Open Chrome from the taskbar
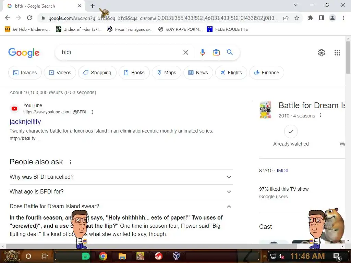The height and width of the screenshot is (263, 351). pos(103,256)
